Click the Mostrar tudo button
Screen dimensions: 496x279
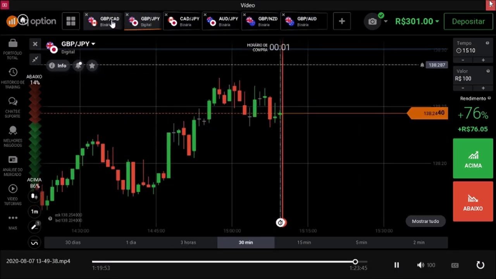[x=425, y=221]
